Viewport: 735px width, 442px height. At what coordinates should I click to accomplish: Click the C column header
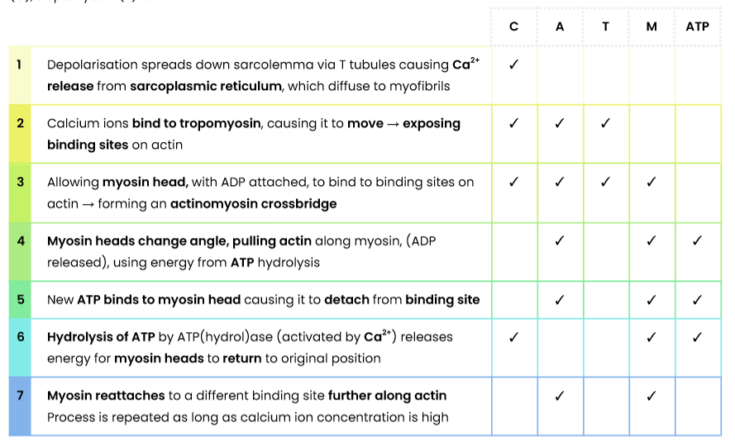[x=513, y=26]
